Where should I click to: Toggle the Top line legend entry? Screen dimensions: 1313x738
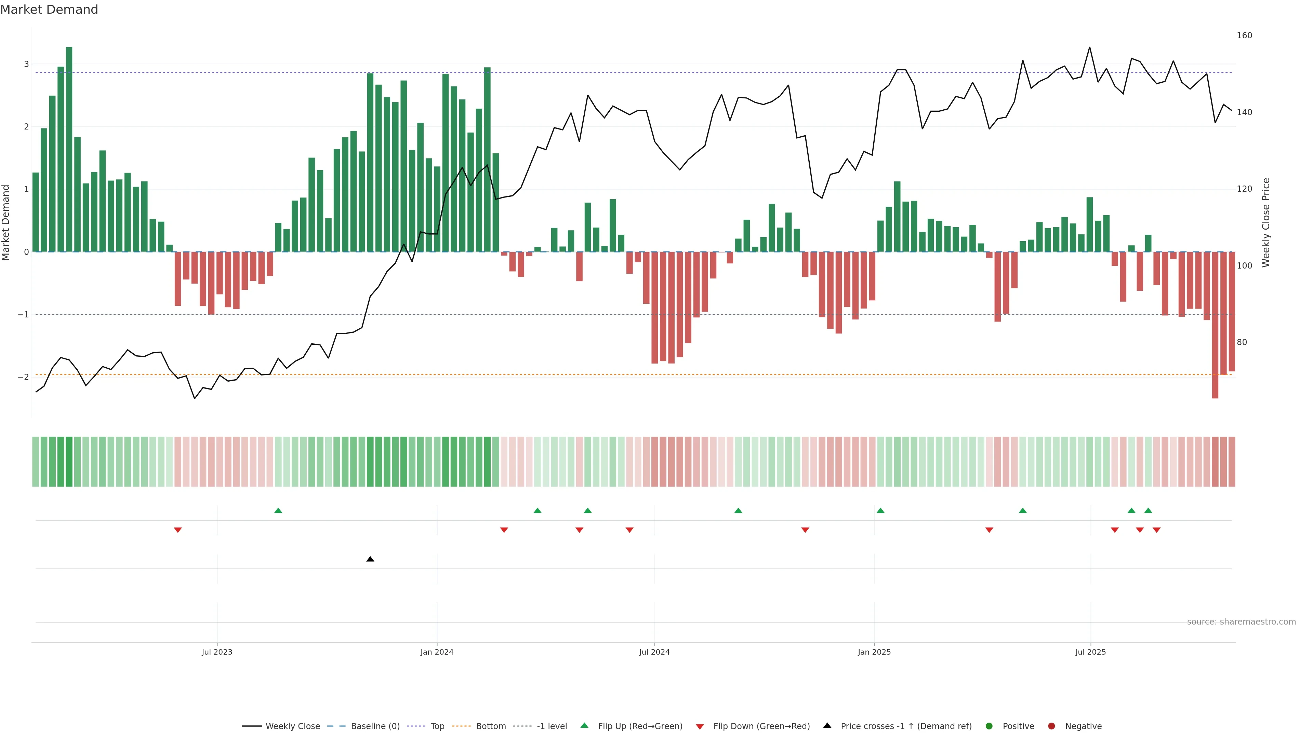[x=437, y=726]
